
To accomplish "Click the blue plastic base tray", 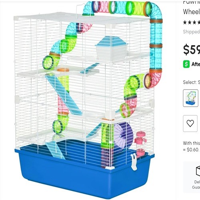I will click(x=85, y=173).
